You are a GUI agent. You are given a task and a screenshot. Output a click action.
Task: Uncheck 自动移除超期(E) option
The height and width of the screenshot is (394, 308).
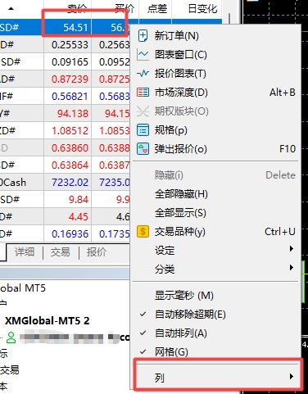click(215, 315)
